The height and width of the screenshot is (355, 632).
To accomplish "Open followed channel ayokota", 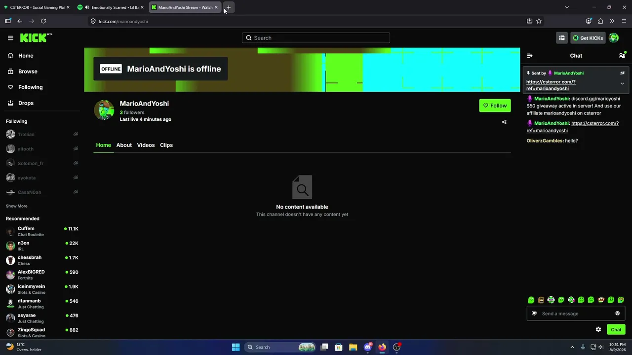I will tap(42, 177).
